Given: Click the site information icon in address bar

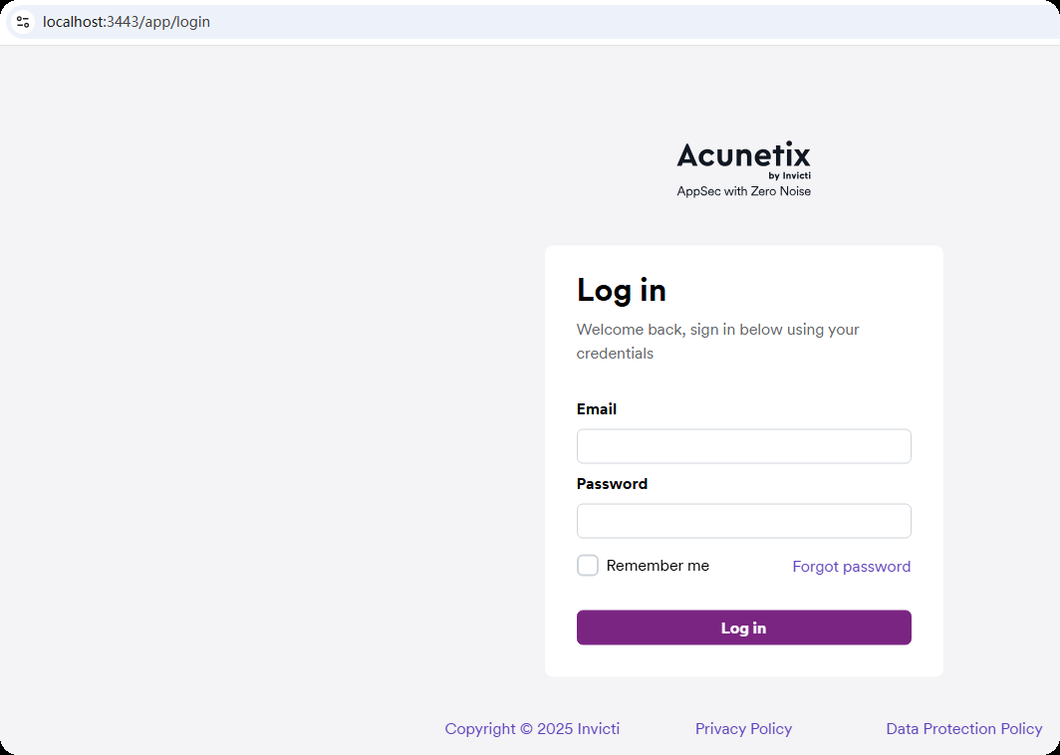Looking at the screenshot, I should 23,21.
